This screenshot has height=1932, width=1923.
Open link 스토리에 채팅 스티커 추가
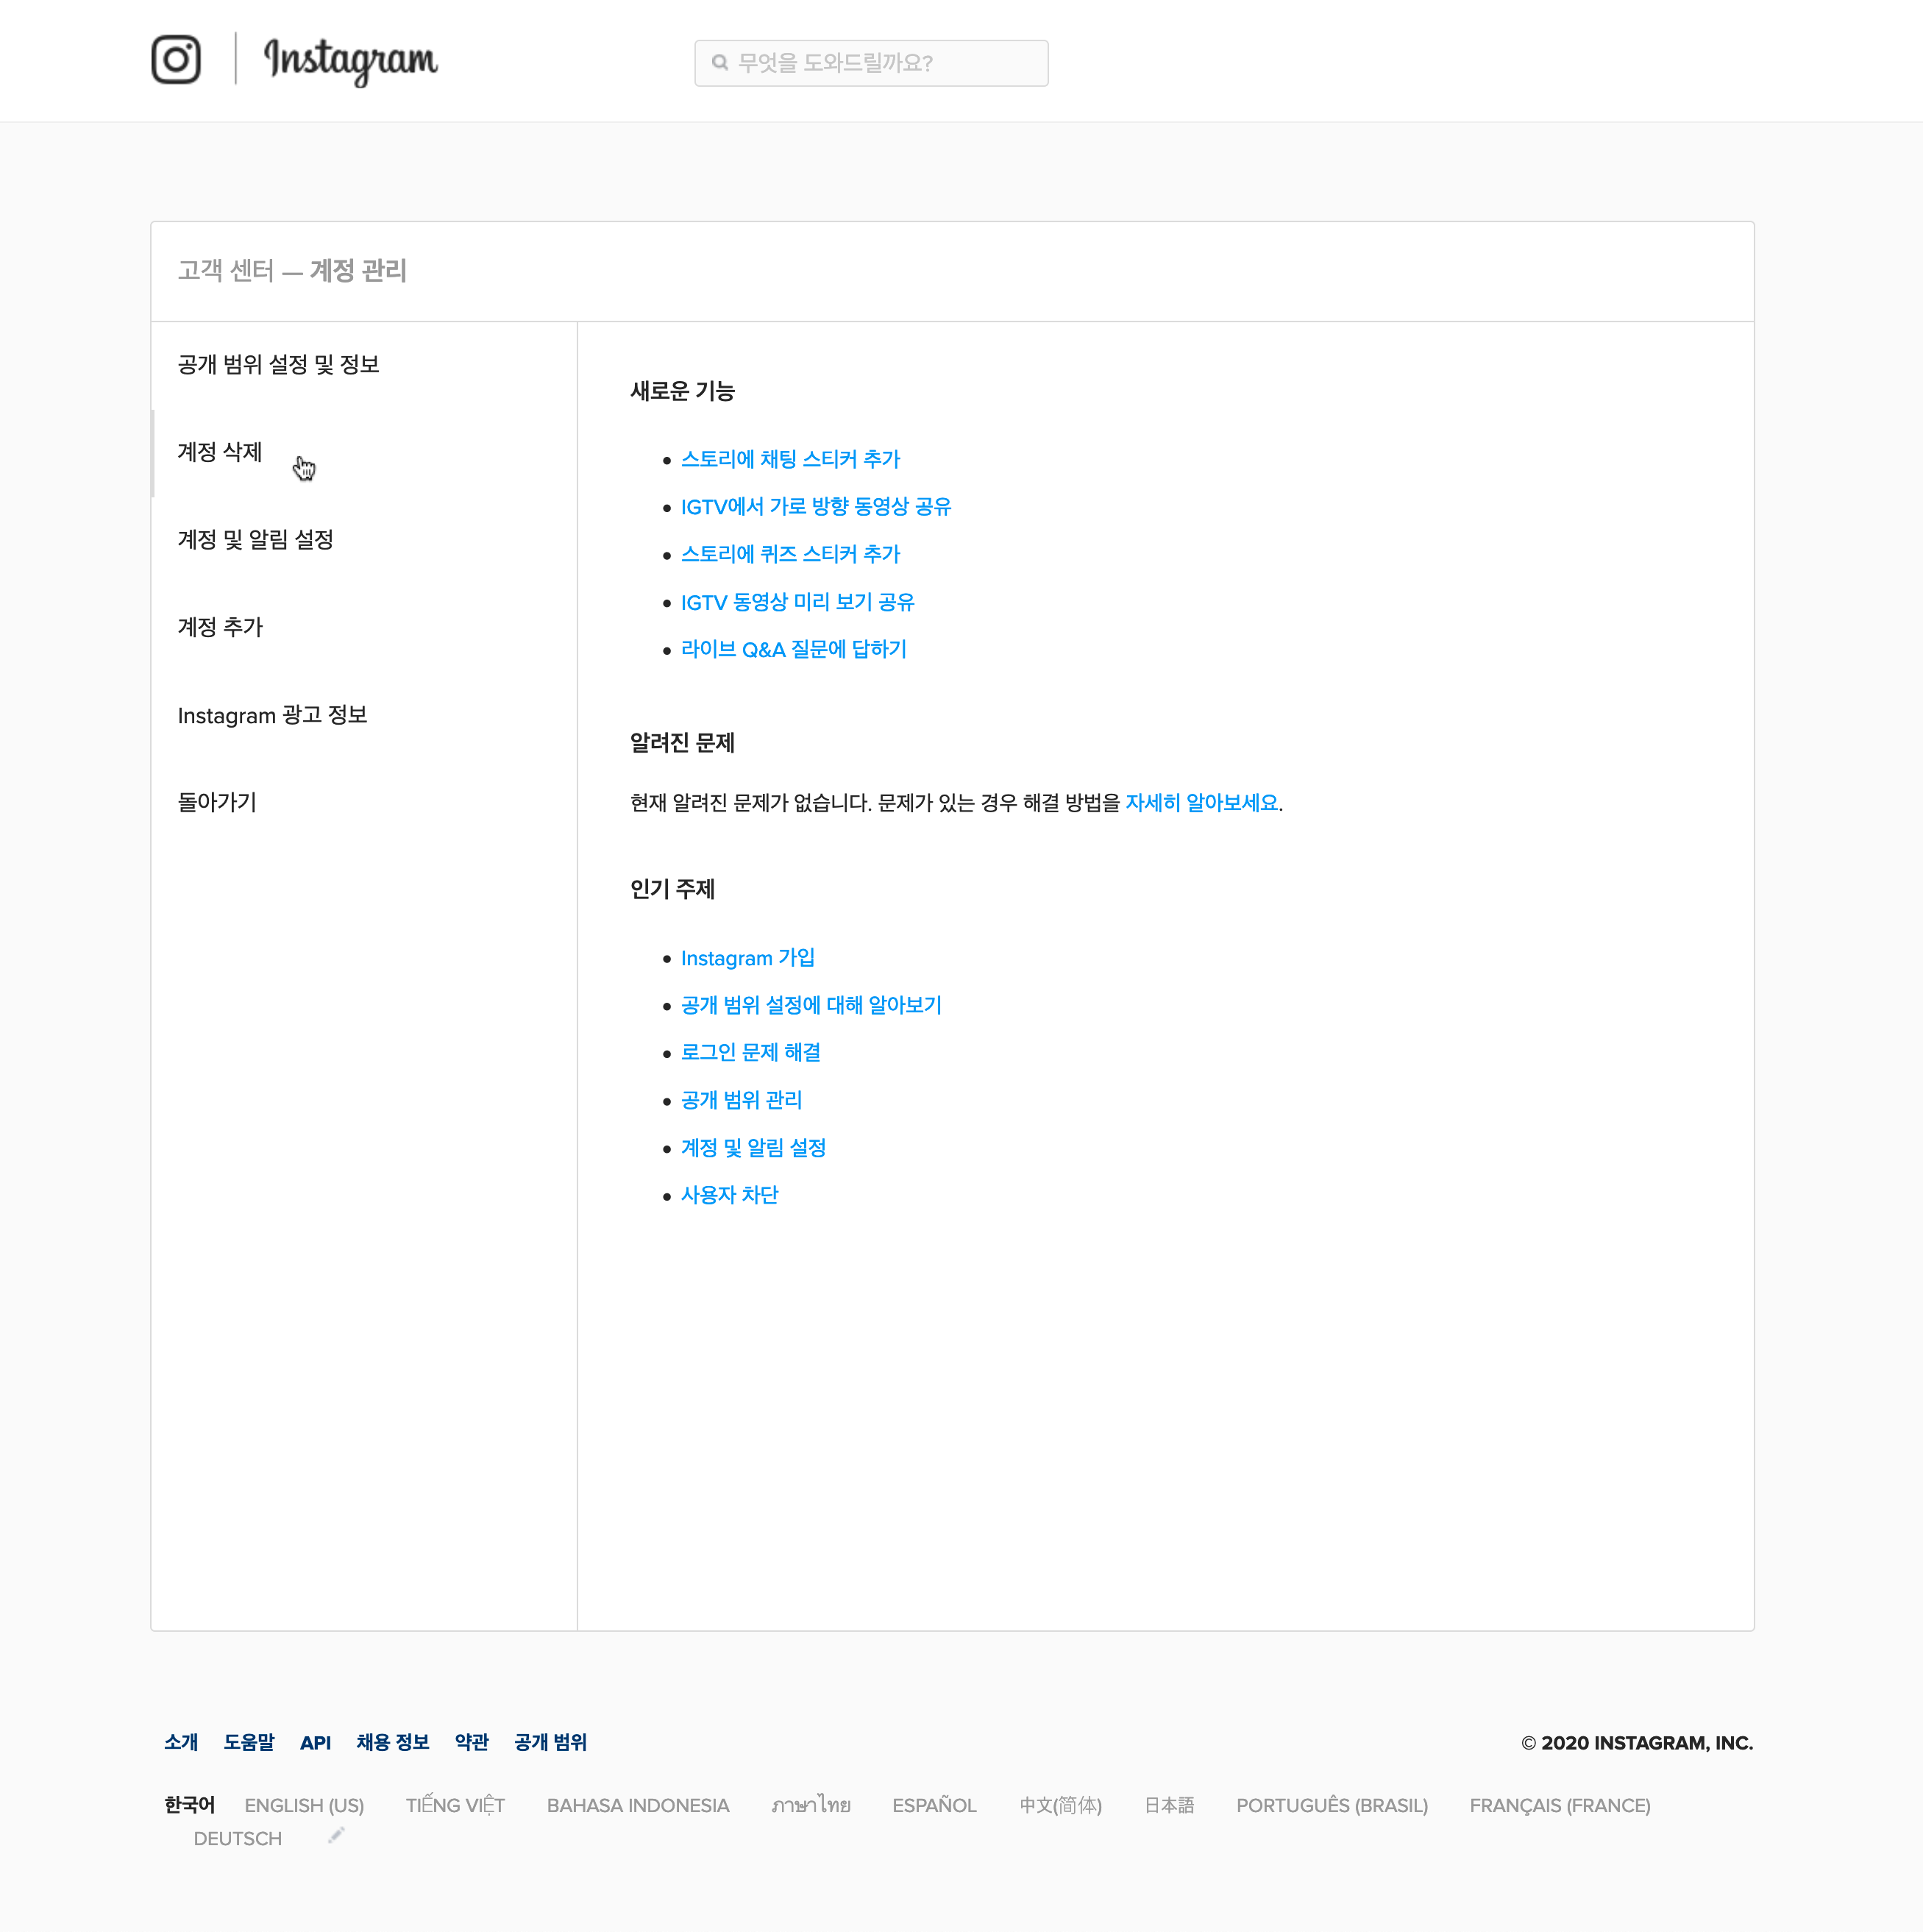click(x=791, y=459)
